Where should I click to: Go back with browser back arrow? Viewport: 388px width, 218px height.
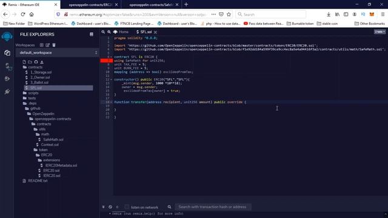point(5,15)
